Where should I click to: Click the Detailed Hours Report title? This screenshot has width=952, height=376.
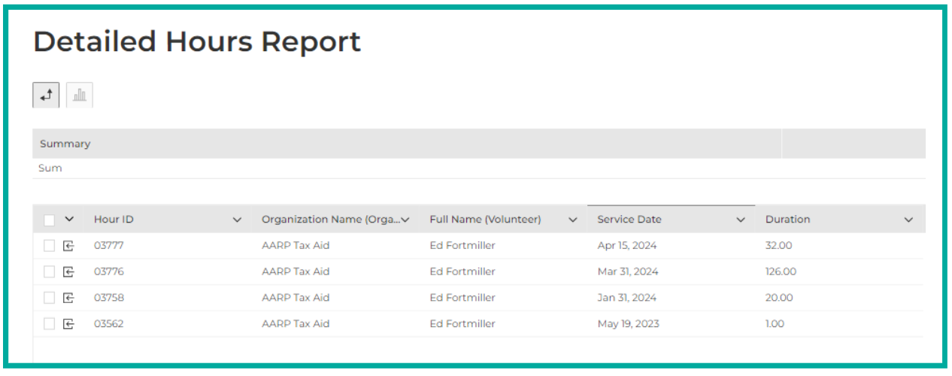[x=197, y=42]
